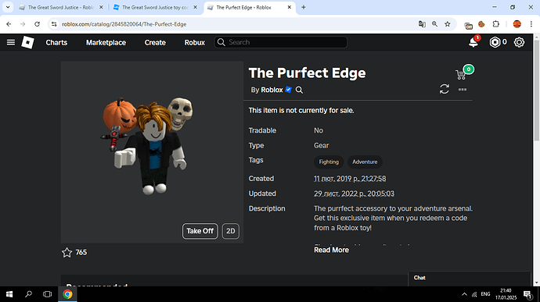View site information icon in address bar
This screenshot has height=302, width=540.
pyautogui.click(x=54, y=24)
